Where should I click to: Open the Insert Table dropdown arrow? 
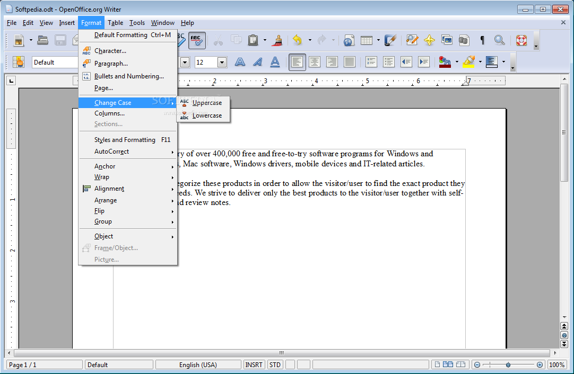click(x=378, y=40)
